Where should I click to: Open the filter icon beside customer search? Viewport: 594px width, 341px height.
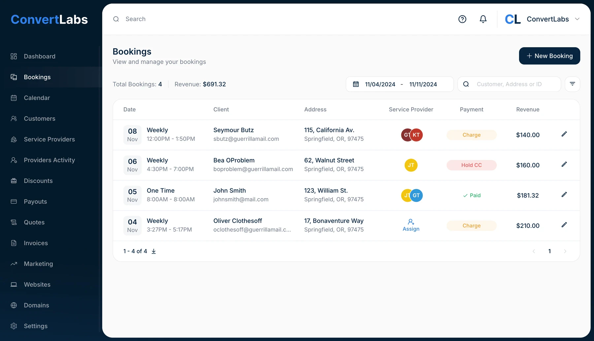[x=572, y=84]
